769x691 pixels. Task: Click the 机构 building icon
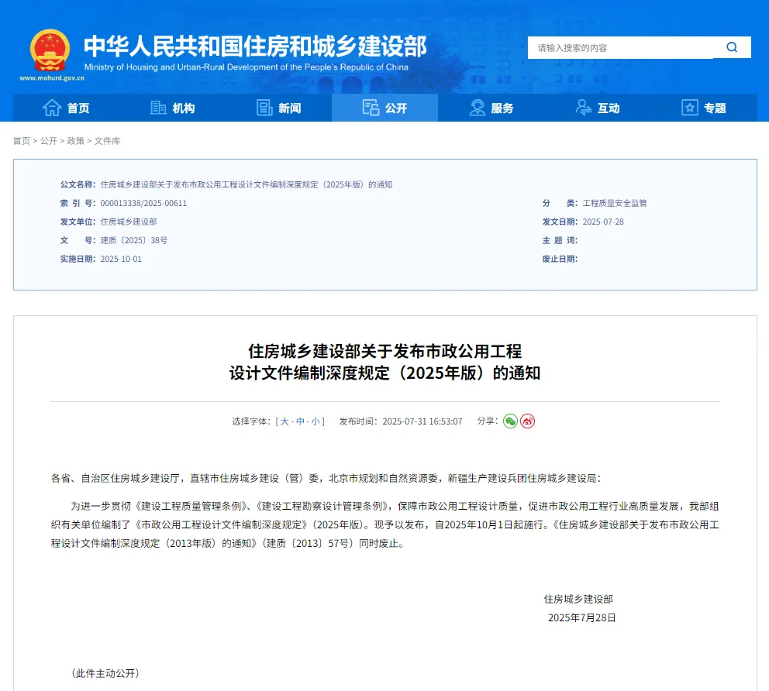point(158,108)
